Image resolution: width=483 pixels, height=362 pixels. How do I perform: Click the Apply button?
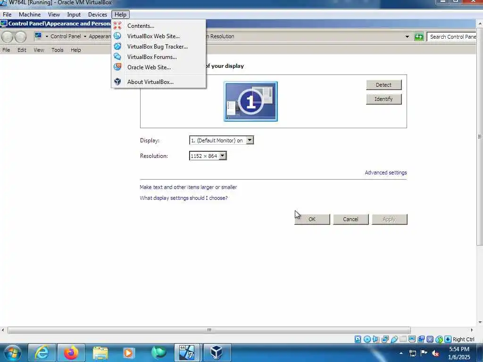389,219
